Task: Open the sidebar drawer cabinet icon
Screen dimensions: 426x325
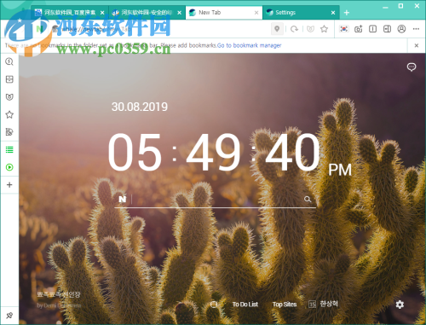Action: [9, 79]
